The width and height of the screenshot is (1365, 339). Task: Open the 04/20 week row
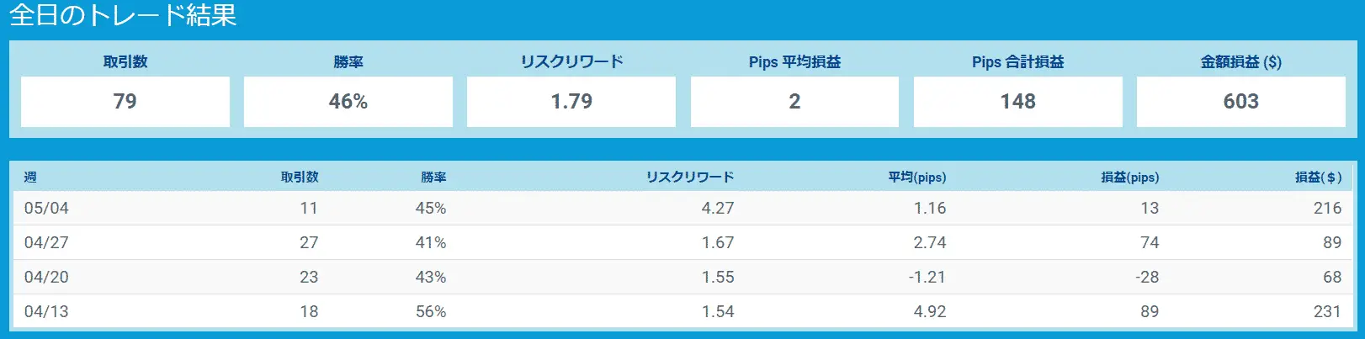point(682,277)
